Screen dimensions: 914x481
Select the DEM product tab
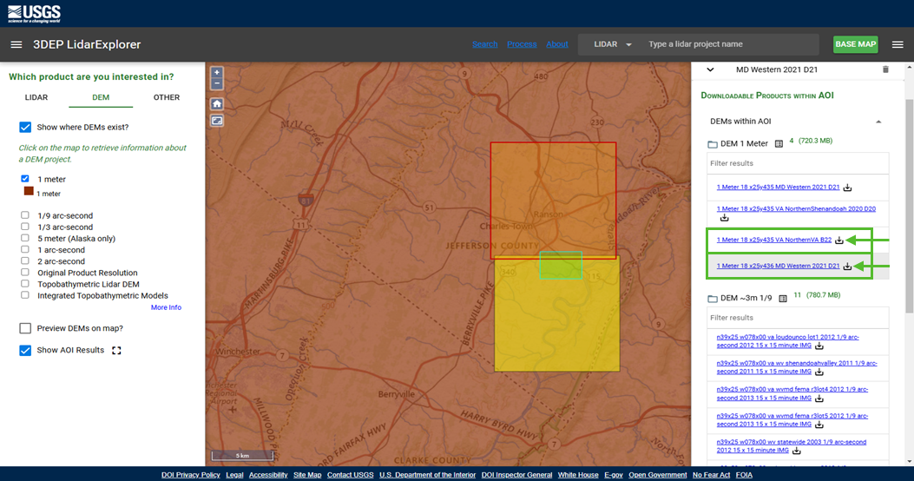click(x=101, y=97)
